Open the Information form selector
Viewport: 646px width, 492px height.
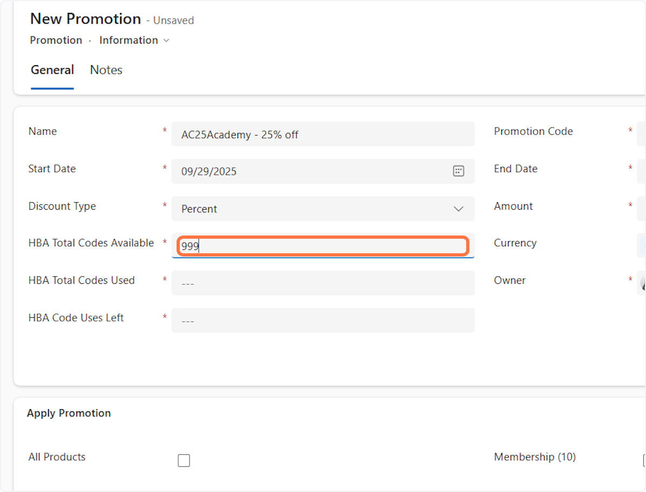point(135,40)
